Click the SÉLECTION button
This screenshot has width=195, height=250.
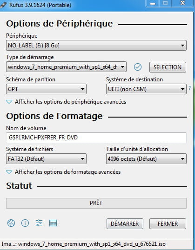click(168, 67)
